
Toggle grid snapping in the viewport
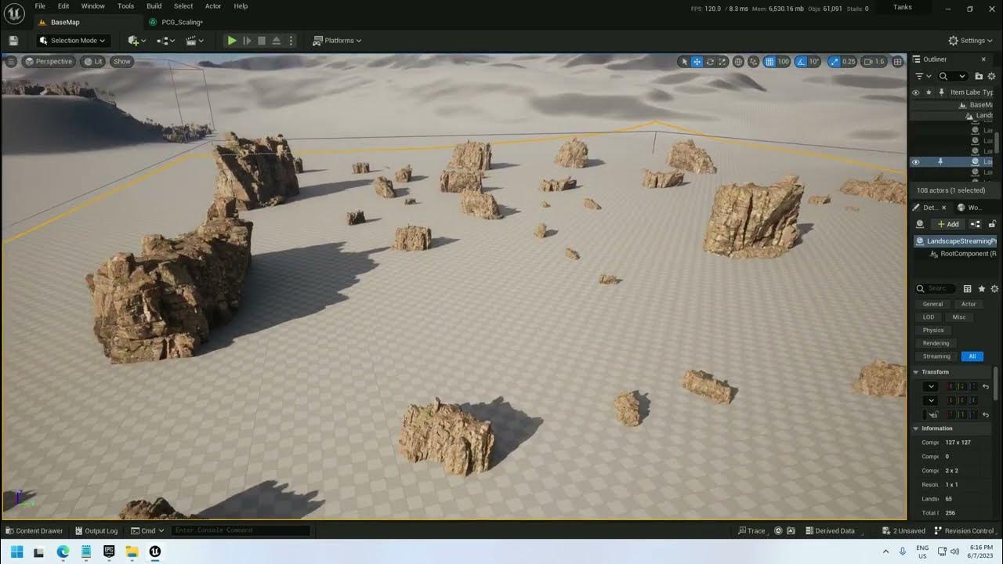click(x=769, y=61)
